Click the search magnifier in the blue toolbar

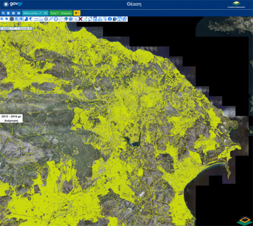[3, 13]
